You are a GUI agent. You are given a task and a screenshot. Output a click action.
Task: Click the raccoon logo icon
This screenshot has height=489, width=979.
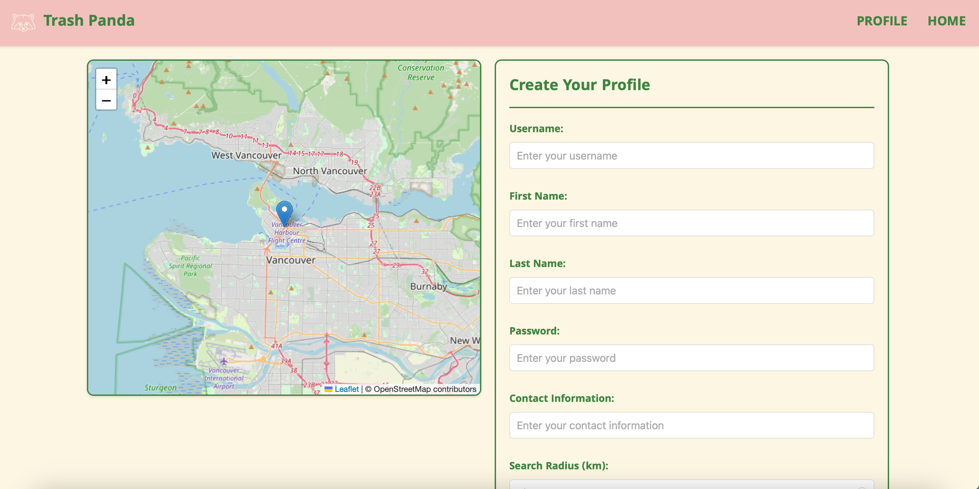23,22
